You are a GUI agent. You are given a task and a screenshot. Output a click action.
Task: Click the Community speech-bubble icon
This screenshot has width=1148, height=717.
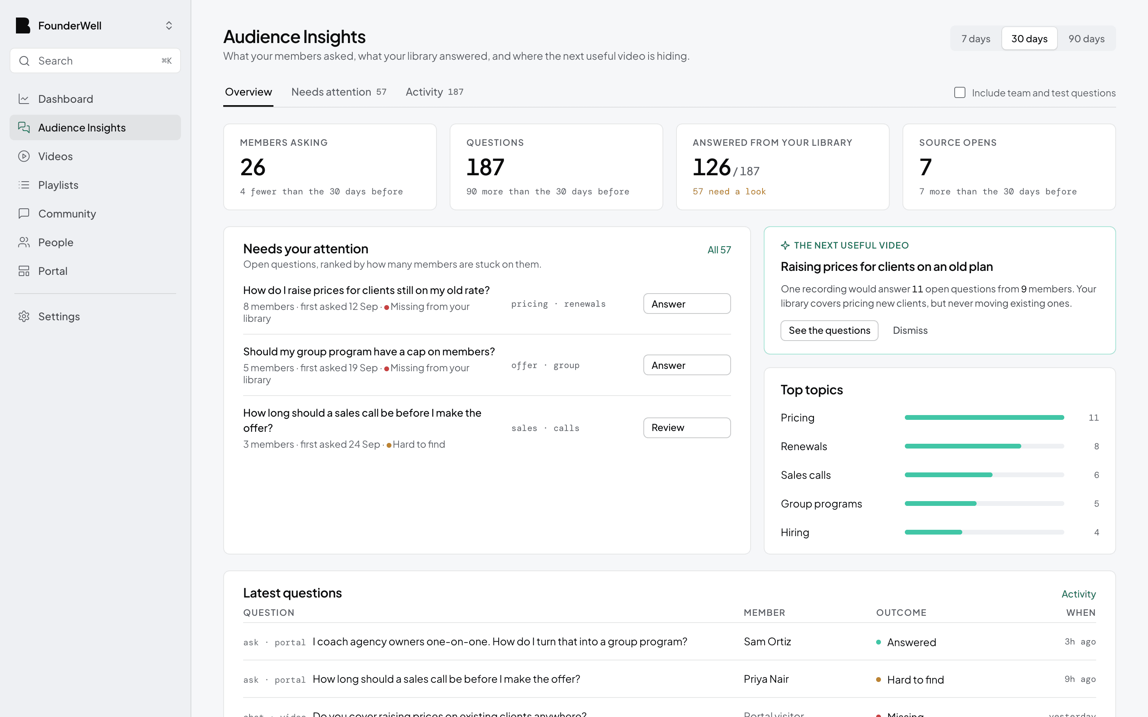point(24,214)
